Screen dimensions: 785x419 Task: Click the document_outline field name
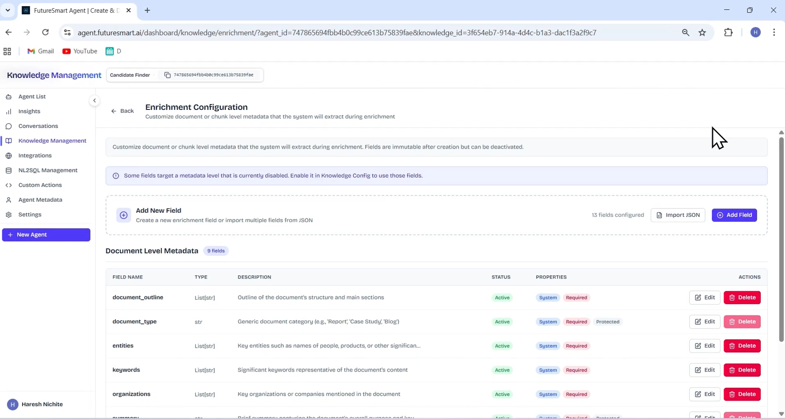pyautogui.click(x=138, y=297)
